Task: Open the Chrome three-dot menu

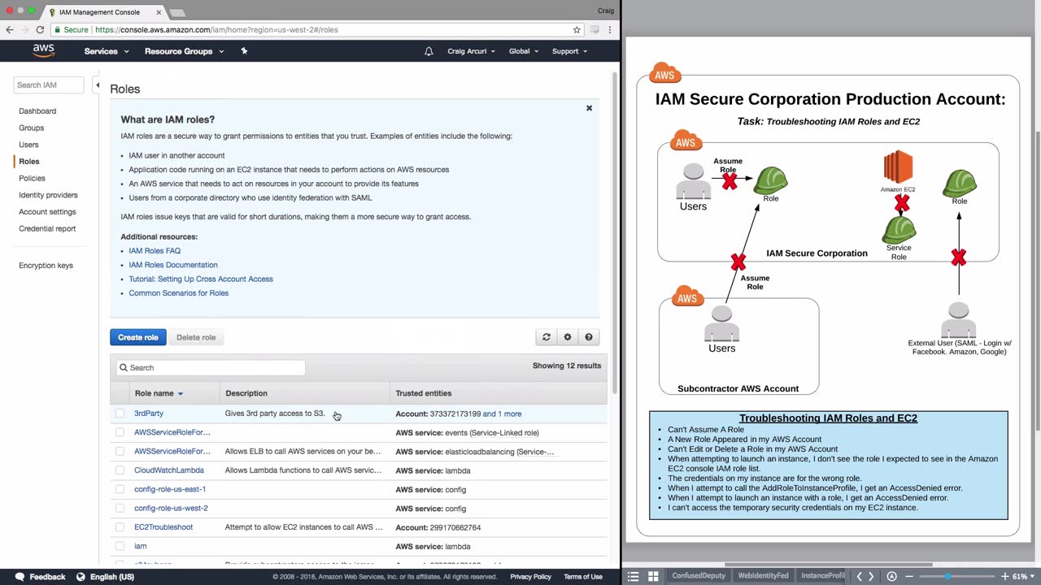Action: [610, 30]
